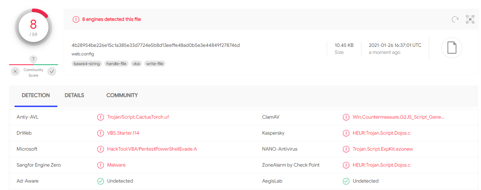Click the green check icon beside Ad-Aware
Screen dimensions: 481x190
point(101,181)
